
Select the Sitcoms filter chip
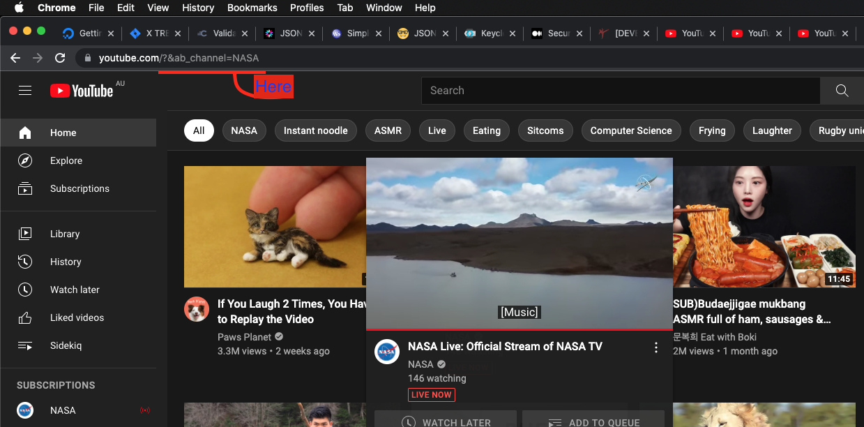click(x=545, y=130)
